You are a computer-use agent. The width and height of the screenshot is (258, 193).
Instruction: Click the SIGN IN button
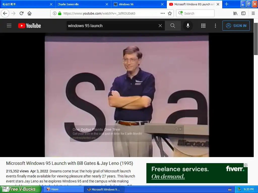pos(236,26)
